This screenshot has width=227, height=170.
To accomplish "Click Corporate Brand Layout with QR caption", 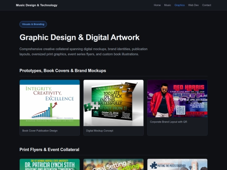I will 169,122.
